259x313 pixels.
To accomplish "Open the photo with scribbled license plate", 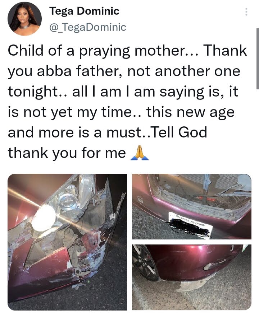I will pyautogui.click(x=192, y=206).
